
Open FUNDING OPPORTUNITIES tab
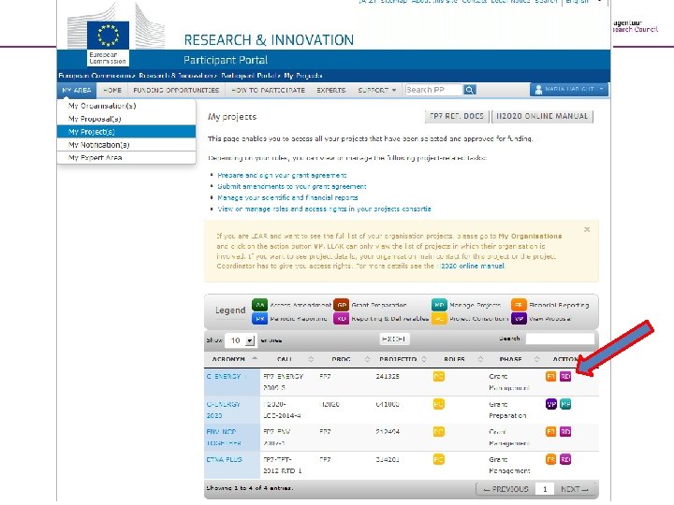(x=176, y=90)
